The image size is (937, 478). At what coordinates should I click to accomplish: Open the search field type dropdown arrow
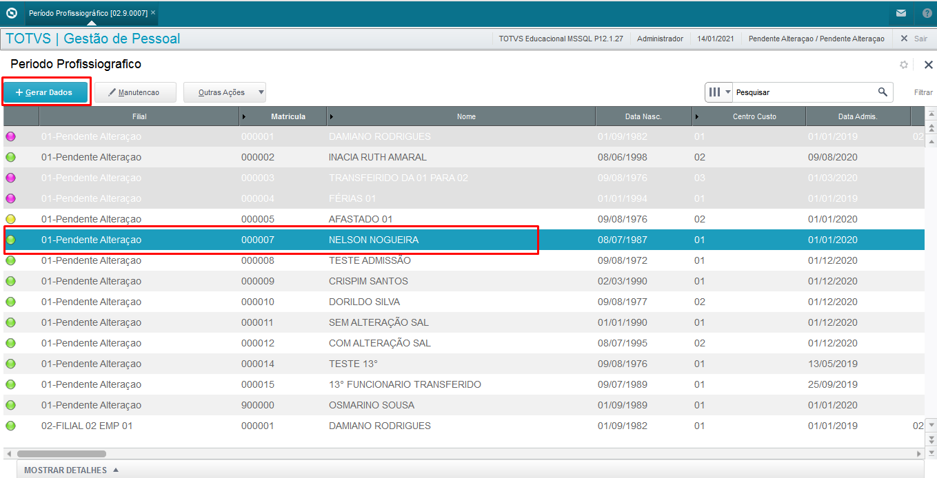[x=727, y=92]
